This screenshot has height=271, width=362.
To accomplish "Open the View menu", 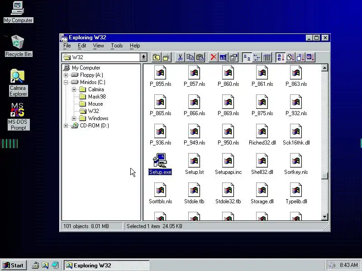I will click(x=98, y=46).
